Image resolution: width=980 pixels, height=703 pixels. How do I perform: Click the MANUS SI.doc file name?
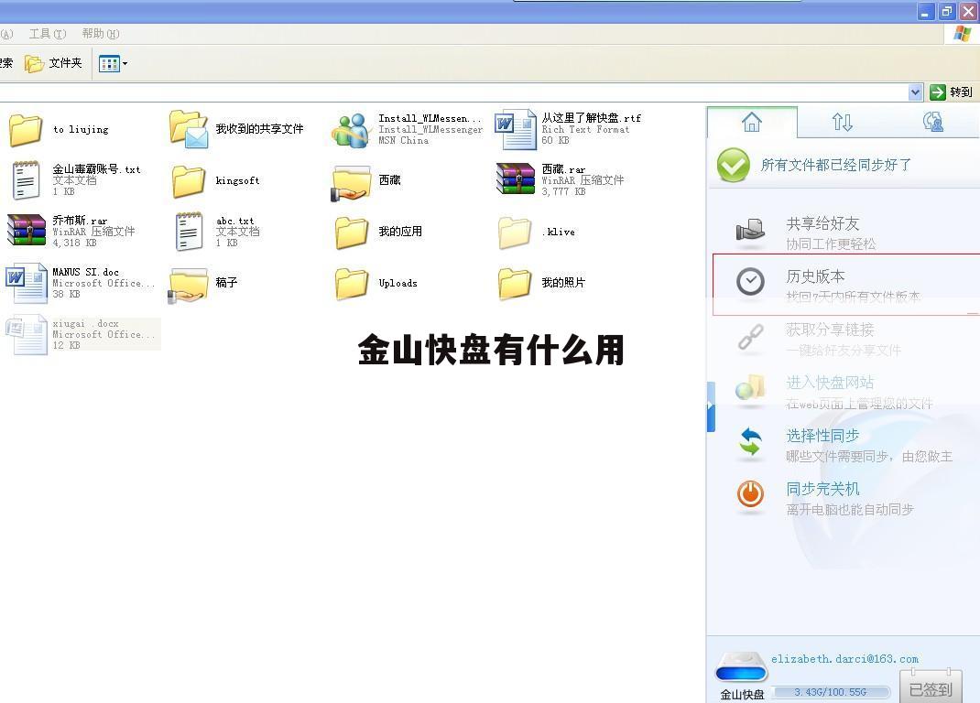85,272
